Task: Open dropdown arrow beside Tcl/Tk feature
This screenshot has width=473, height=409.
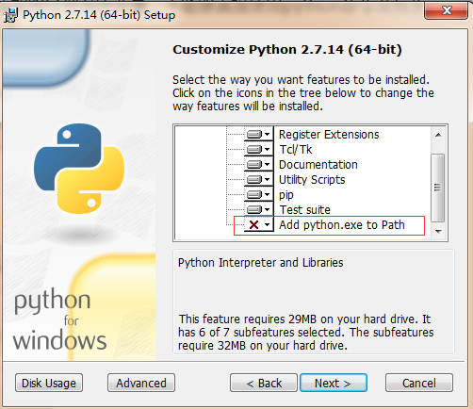Action: tap(267, 149)
